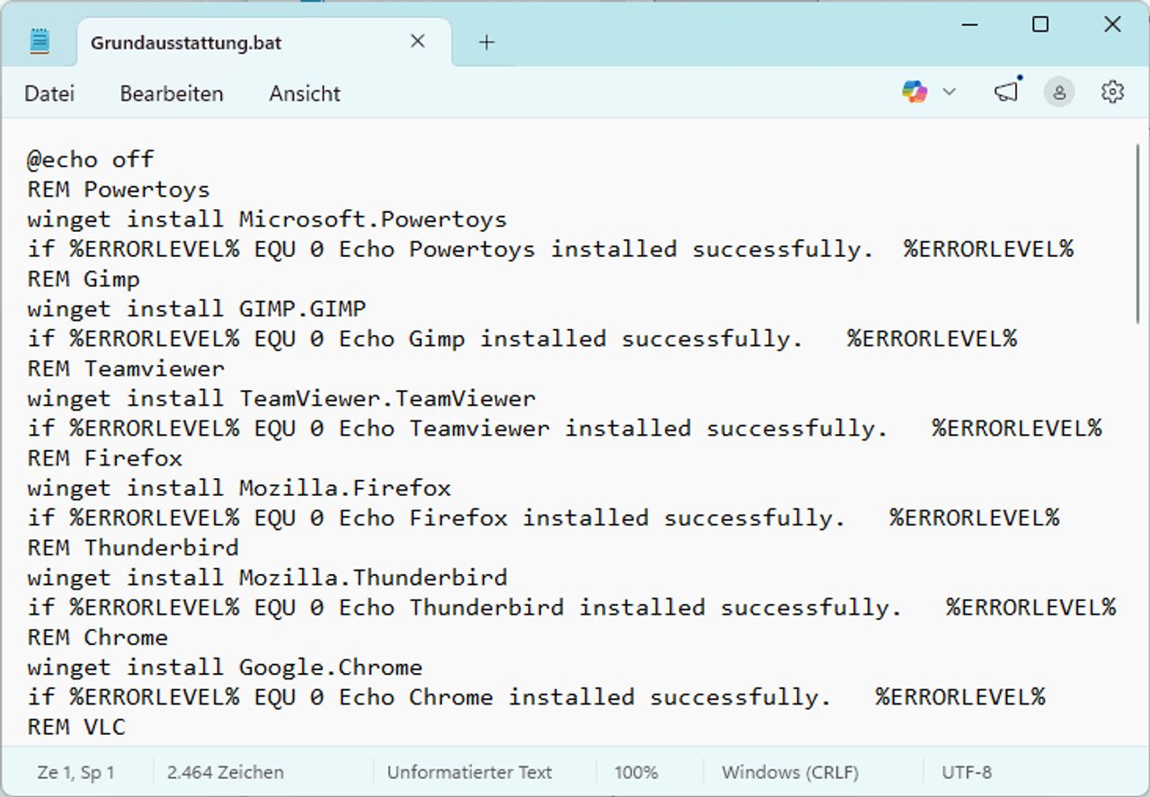This screenshot has height=797, width=1150.
Task: Click the Notepad app icon in title bar
Action: point(40,41)
